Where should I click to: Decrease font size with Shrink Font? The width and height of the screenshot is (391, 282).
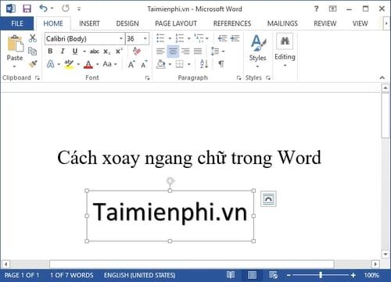coord(144,64)
